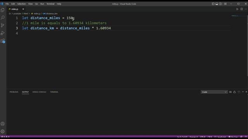Click the distance_km variable on line 3

[x=42, y=28]
